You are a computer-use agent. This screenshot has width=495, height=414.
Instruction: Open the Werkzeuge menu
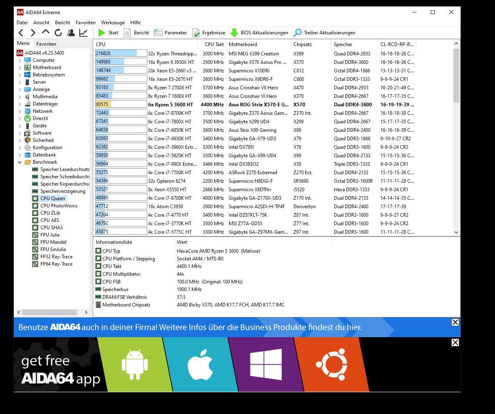pyautogui.click(x=113, y=23)
